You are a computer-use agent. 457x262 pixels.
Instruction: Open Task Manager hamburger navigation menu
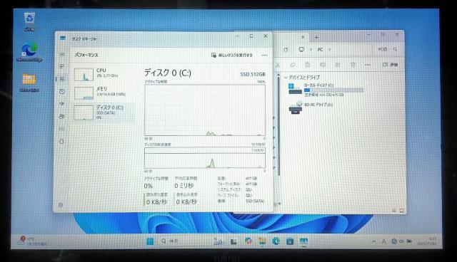click(62, 54)
